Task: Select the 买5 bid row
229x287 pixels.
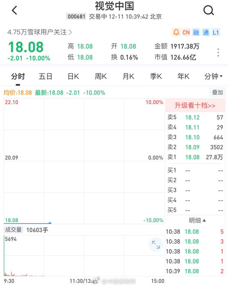Action: (195, 210)
